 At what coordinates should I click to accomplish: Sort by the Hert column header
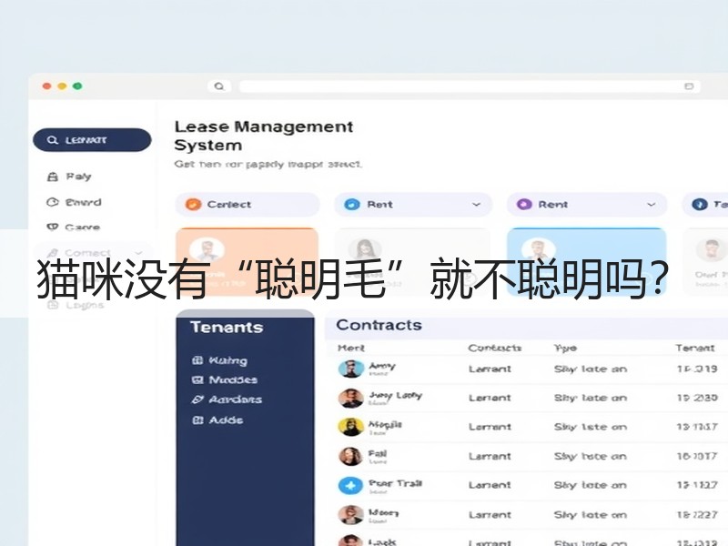pos(351,348)
